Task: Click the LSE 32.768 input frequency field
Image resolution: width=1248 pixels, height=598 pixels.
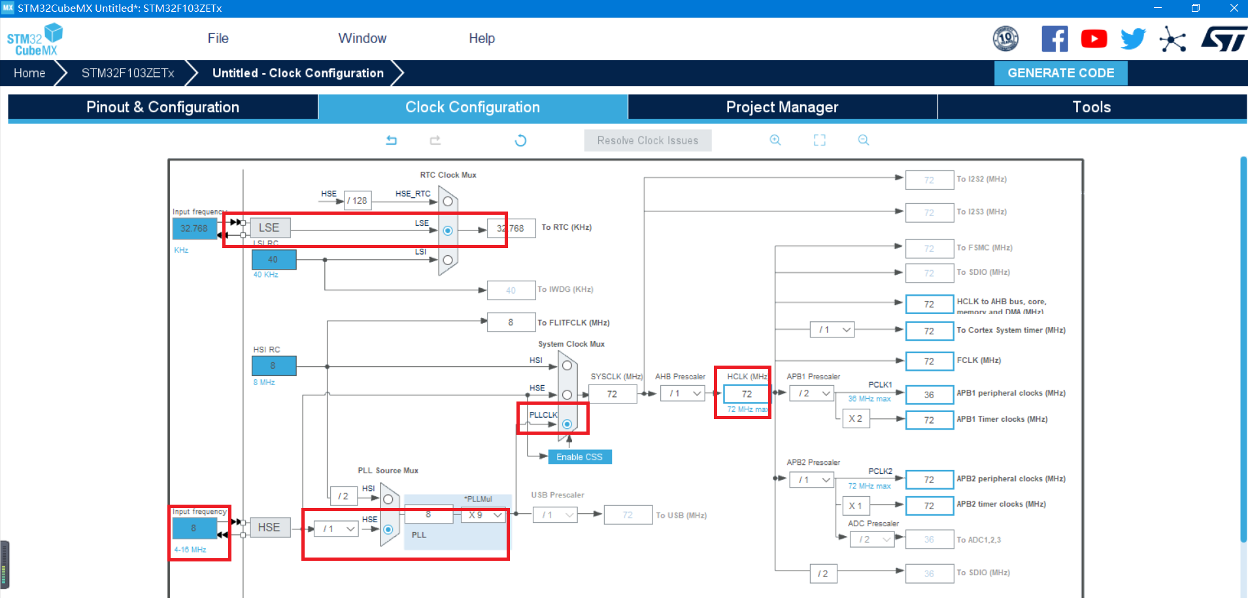Action: tap(194, 228)
